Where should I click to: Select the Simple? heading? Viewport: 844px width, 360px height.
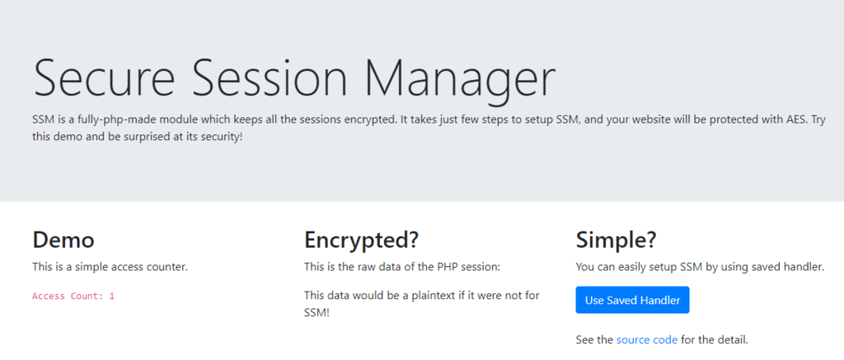pos(616,240)
